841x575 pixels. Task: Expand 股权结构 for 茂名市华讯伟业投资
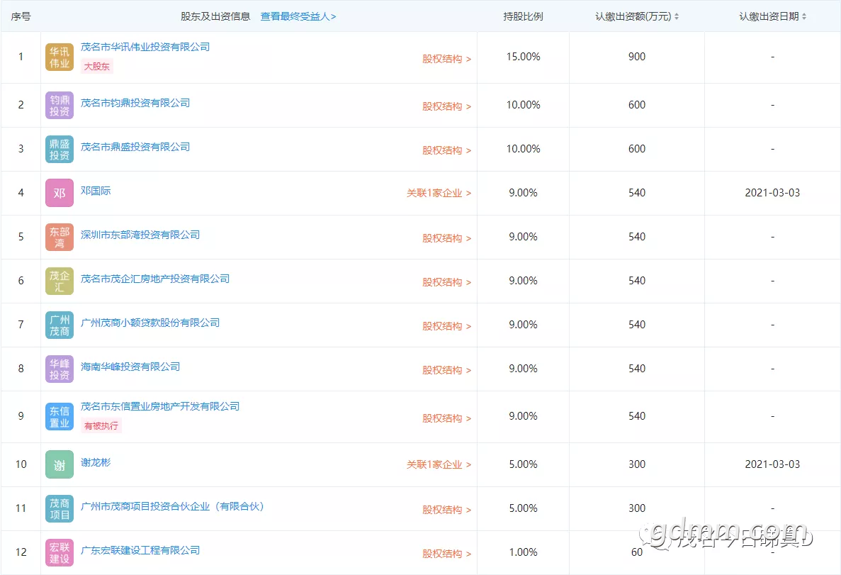[x=446, y=59]
